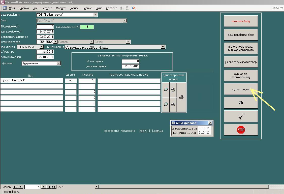This screenshot has width=284, height=194.
Task: Open the Вставка menu
Action: (x=47, y=8)
